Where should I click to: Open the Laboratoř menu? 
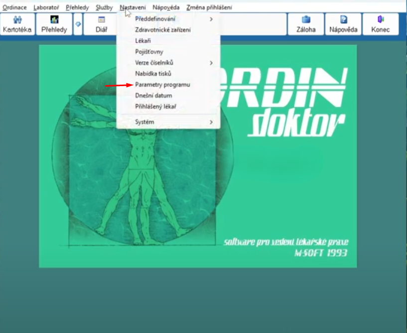coord(46,7)
